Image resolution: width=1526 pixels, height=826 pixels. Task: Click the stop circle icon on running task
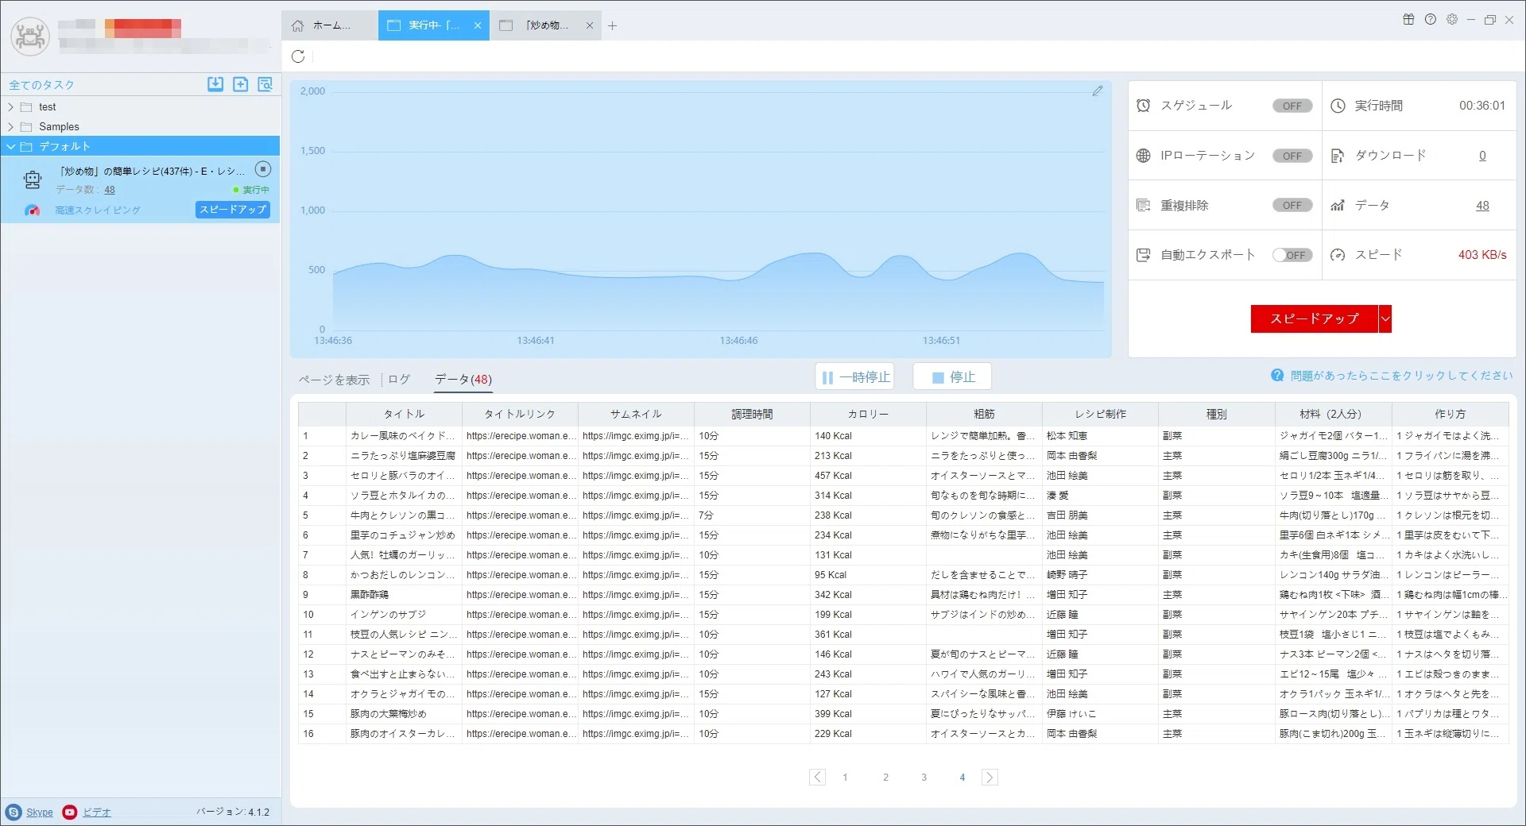263,169
